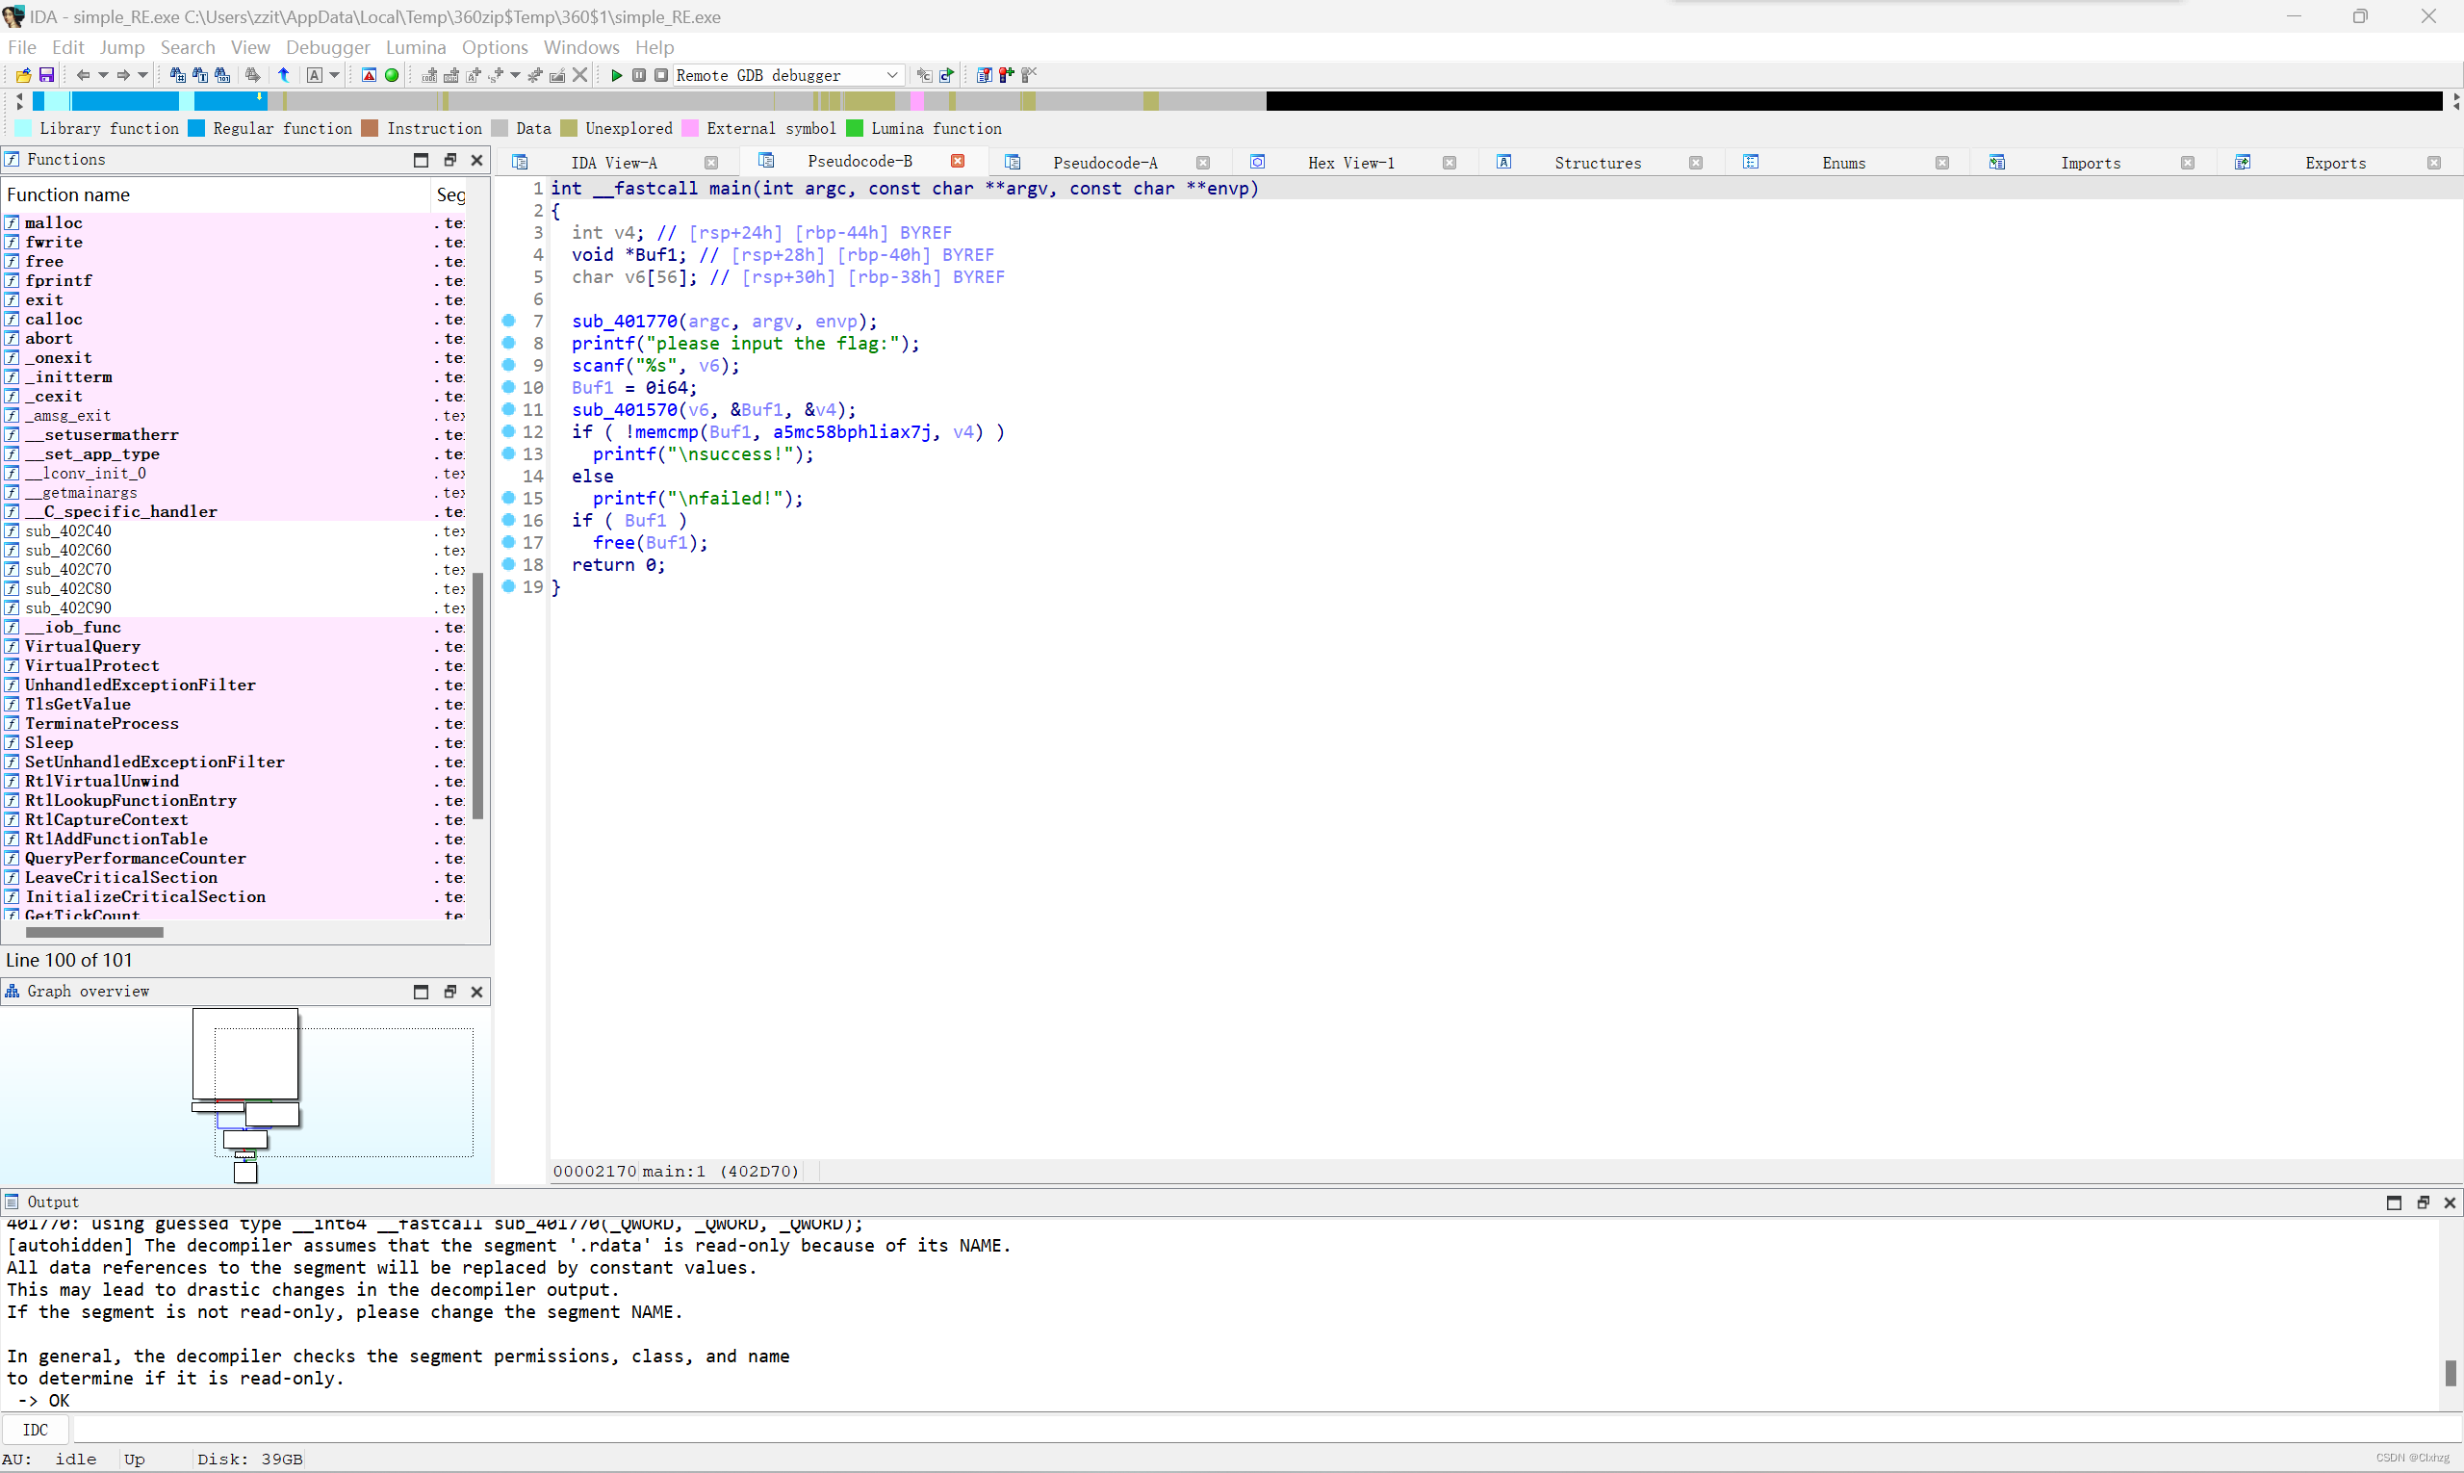The width and height of the screenshot is (2464, 1473).
Task: Close the Pseudocode-A tab
Action: tap(1203, 162)
